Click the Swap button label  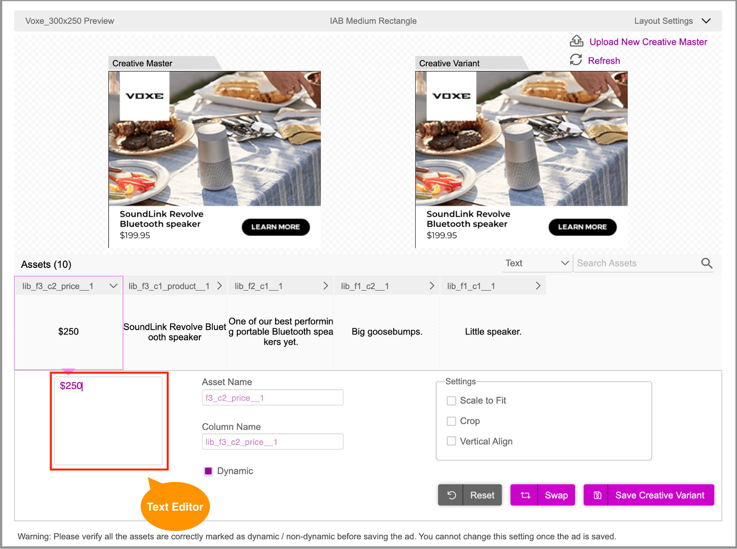[556, 495]
